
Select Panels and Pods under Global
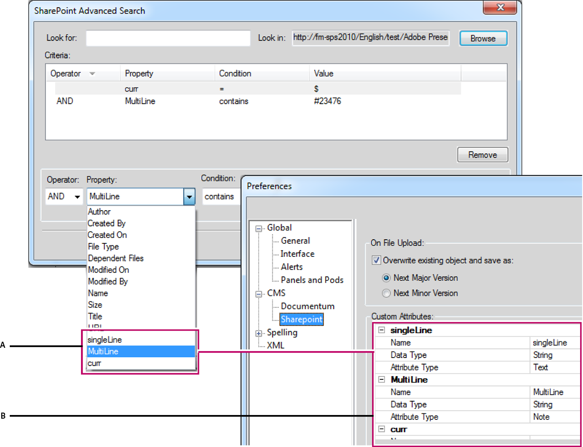tap(312, 280)
